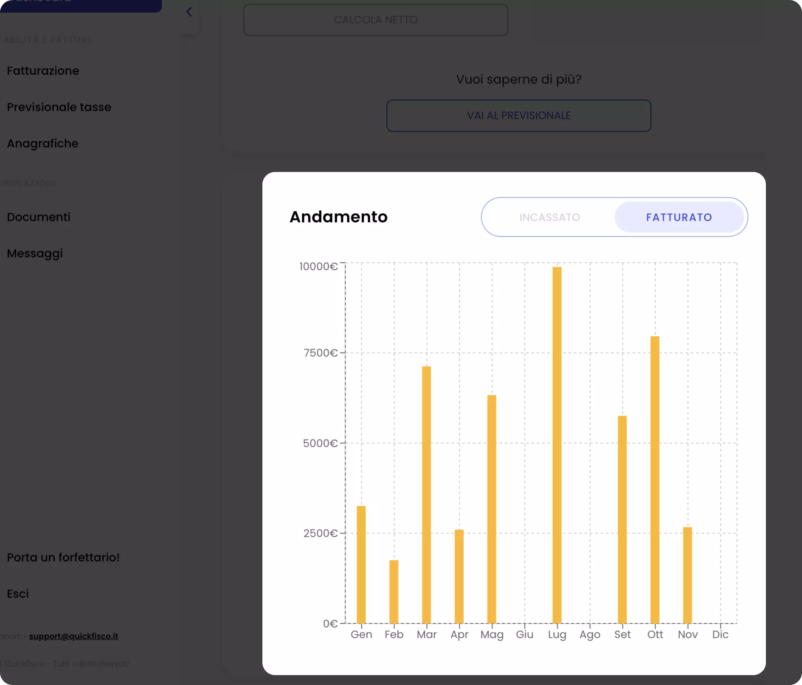Open Fatturazione in the sidebar

click(x=43, y=71)
